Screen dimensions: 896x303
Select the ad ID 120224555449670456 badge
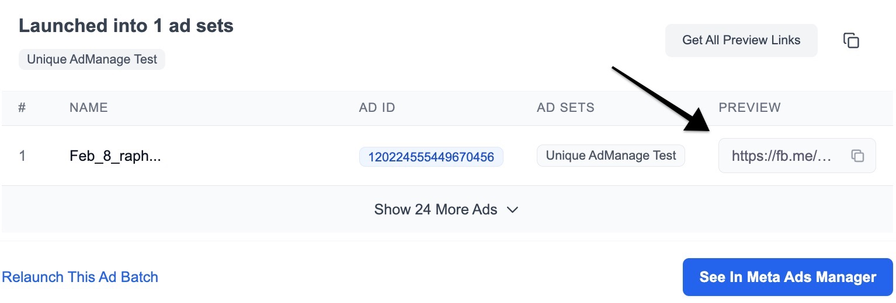pos(431,156)
